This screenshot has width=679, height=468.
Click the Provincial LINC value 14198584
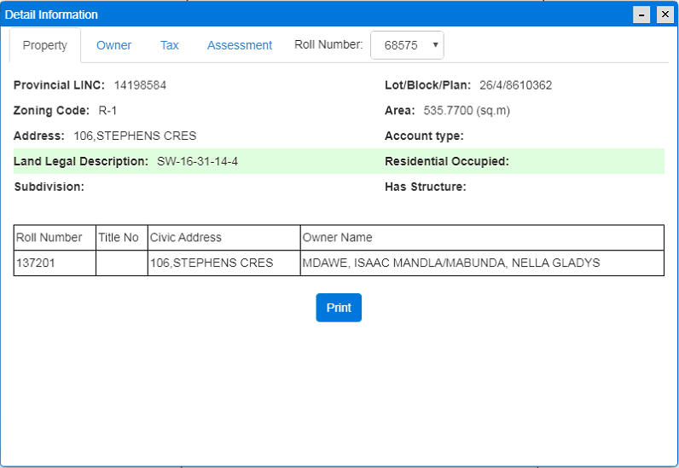point(140,85)
